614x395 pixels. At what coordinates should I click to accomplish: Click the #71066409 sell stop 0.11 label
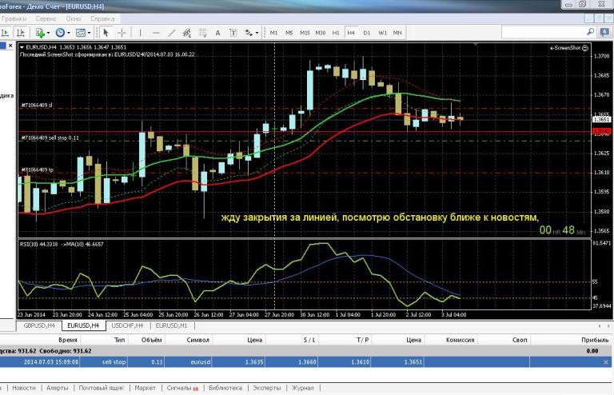(50, 138)
